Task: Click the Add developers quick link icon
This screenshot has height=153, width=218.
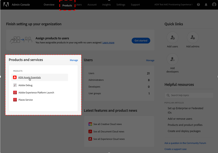Action: tap(172, 59)
